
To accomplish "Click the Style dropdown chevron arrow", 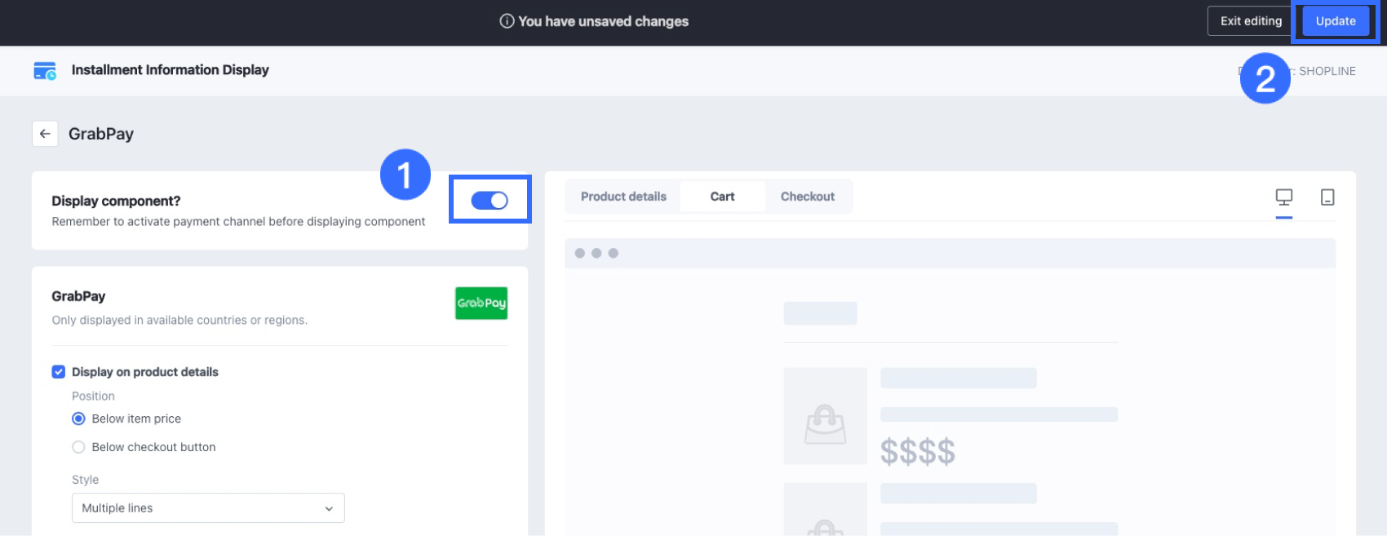I will pos(329,508).
